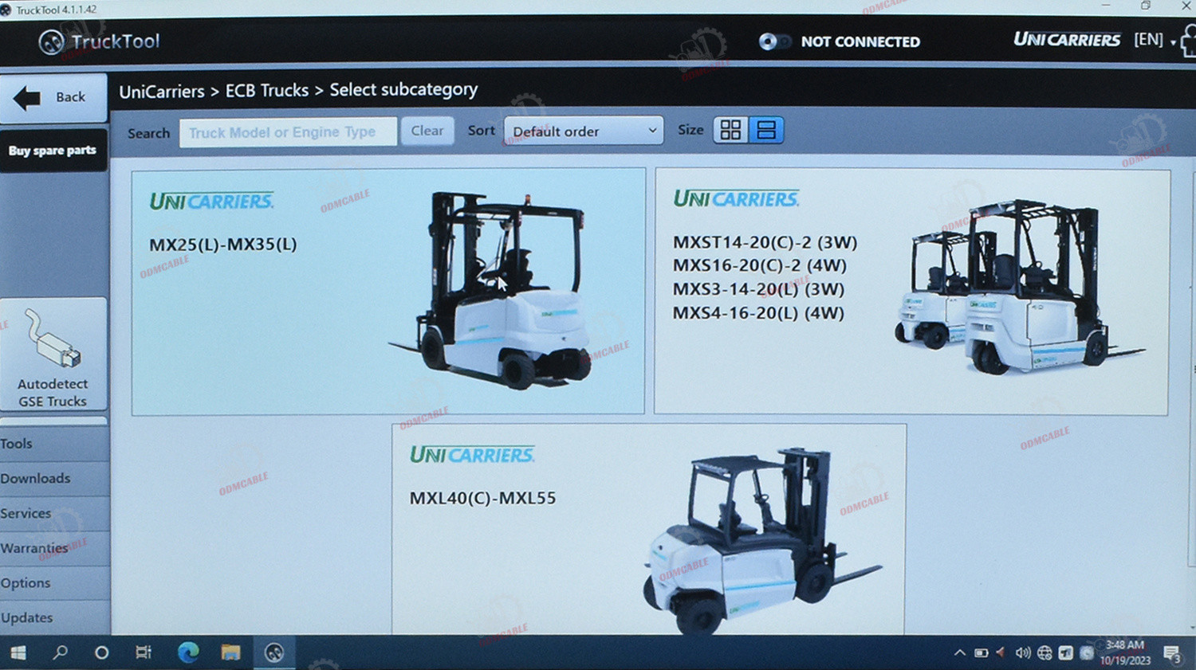
Task: Open the Services sidebar menu
Action: [x=54, y=514]
